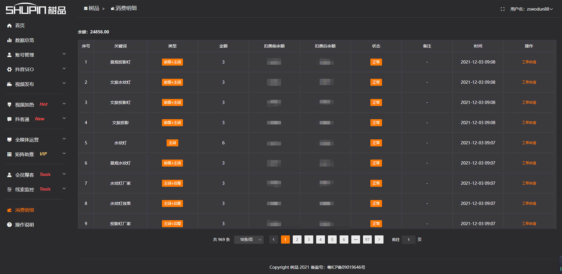Click the 树品 breadcrumb link
Image resolution: width=562 pixels, height=274 pixels.
pyautogui.click(x=94, y=8)
